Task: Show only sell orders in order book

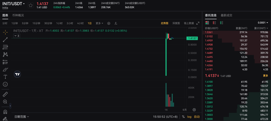Action: [x=214, y=23]
